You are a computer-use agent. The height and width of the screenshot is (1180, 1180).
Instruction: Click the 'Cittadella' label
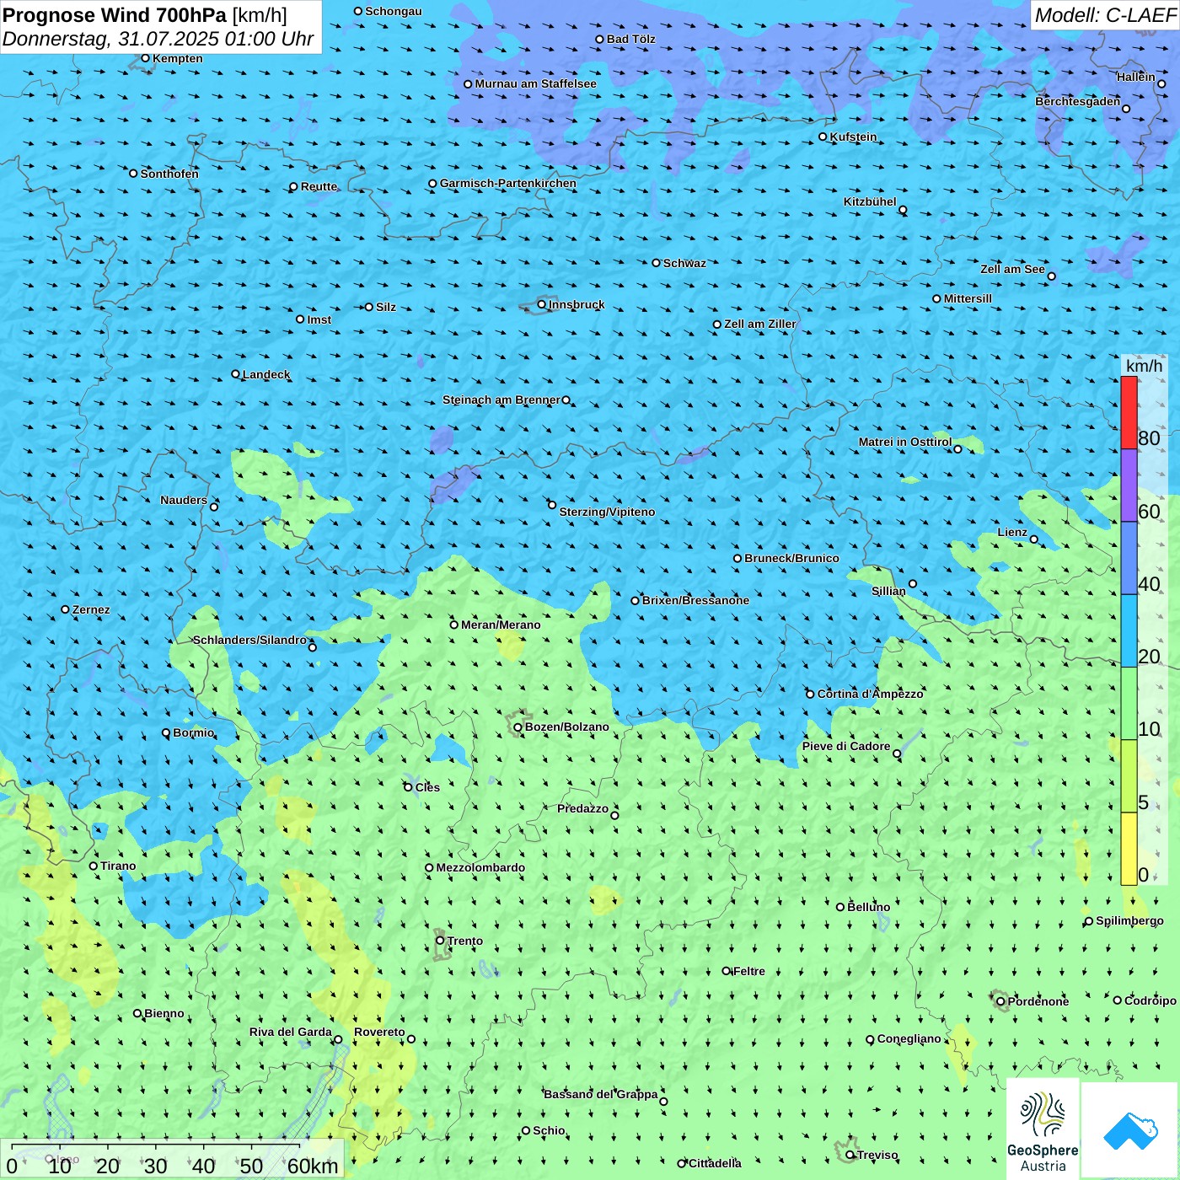(715, 1163)
